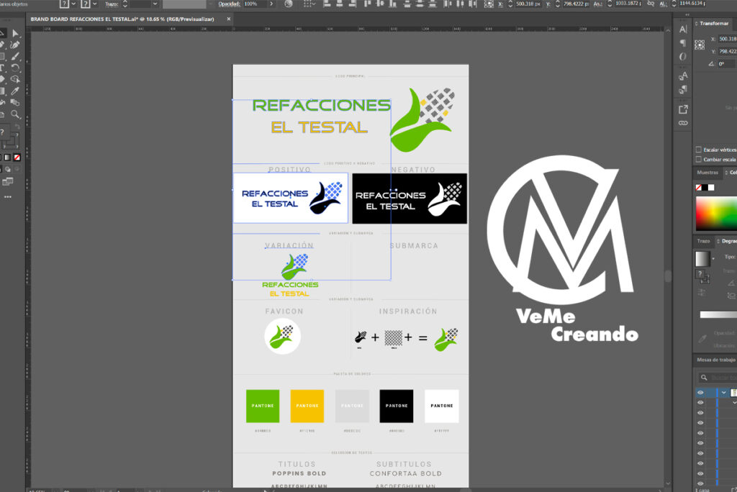737x492 pixels.
Task: Click the Trazo label link
Action: coord(112,4)
